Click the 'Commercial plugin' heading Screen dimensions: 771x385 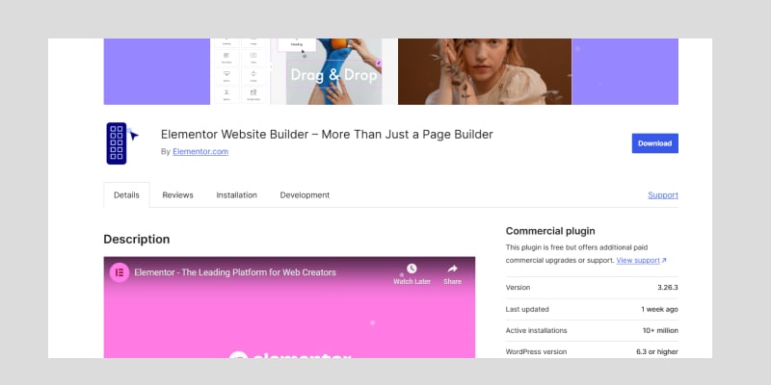coord(550,231)
